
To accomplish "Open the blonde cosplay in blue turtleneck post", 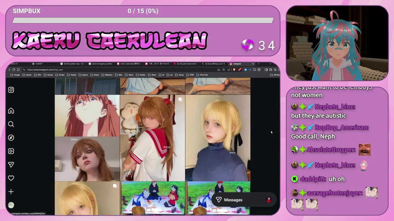I will [x=218, y=138].
